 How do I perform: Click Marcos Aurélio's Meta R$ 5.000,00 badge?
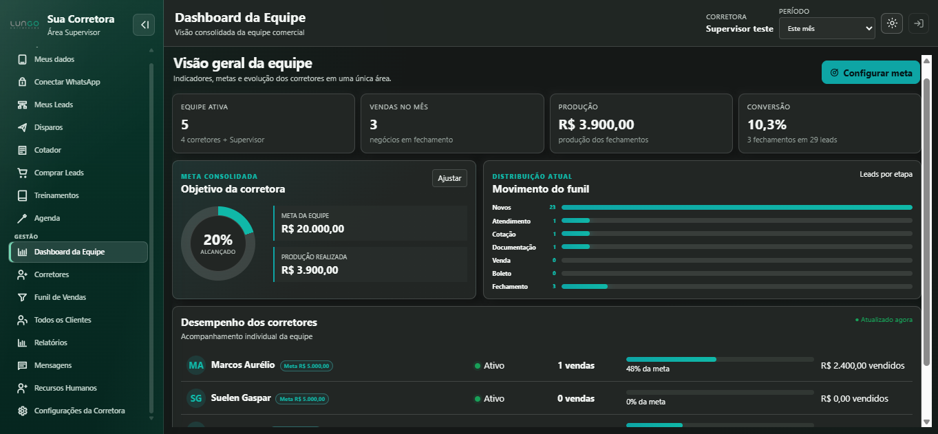coord(306,366)
